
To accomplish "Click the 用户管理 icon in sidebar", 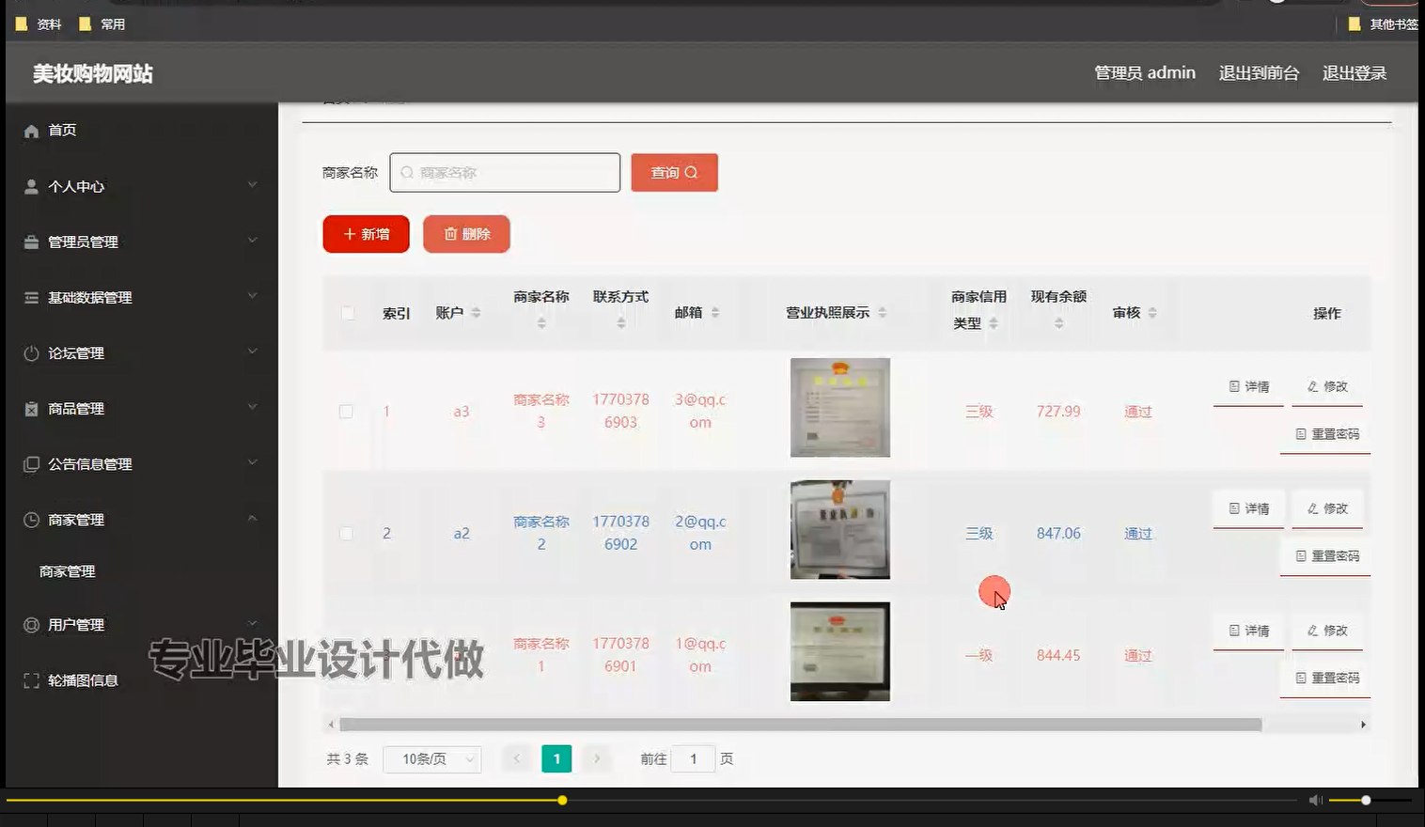I will (x=31, y=625).
